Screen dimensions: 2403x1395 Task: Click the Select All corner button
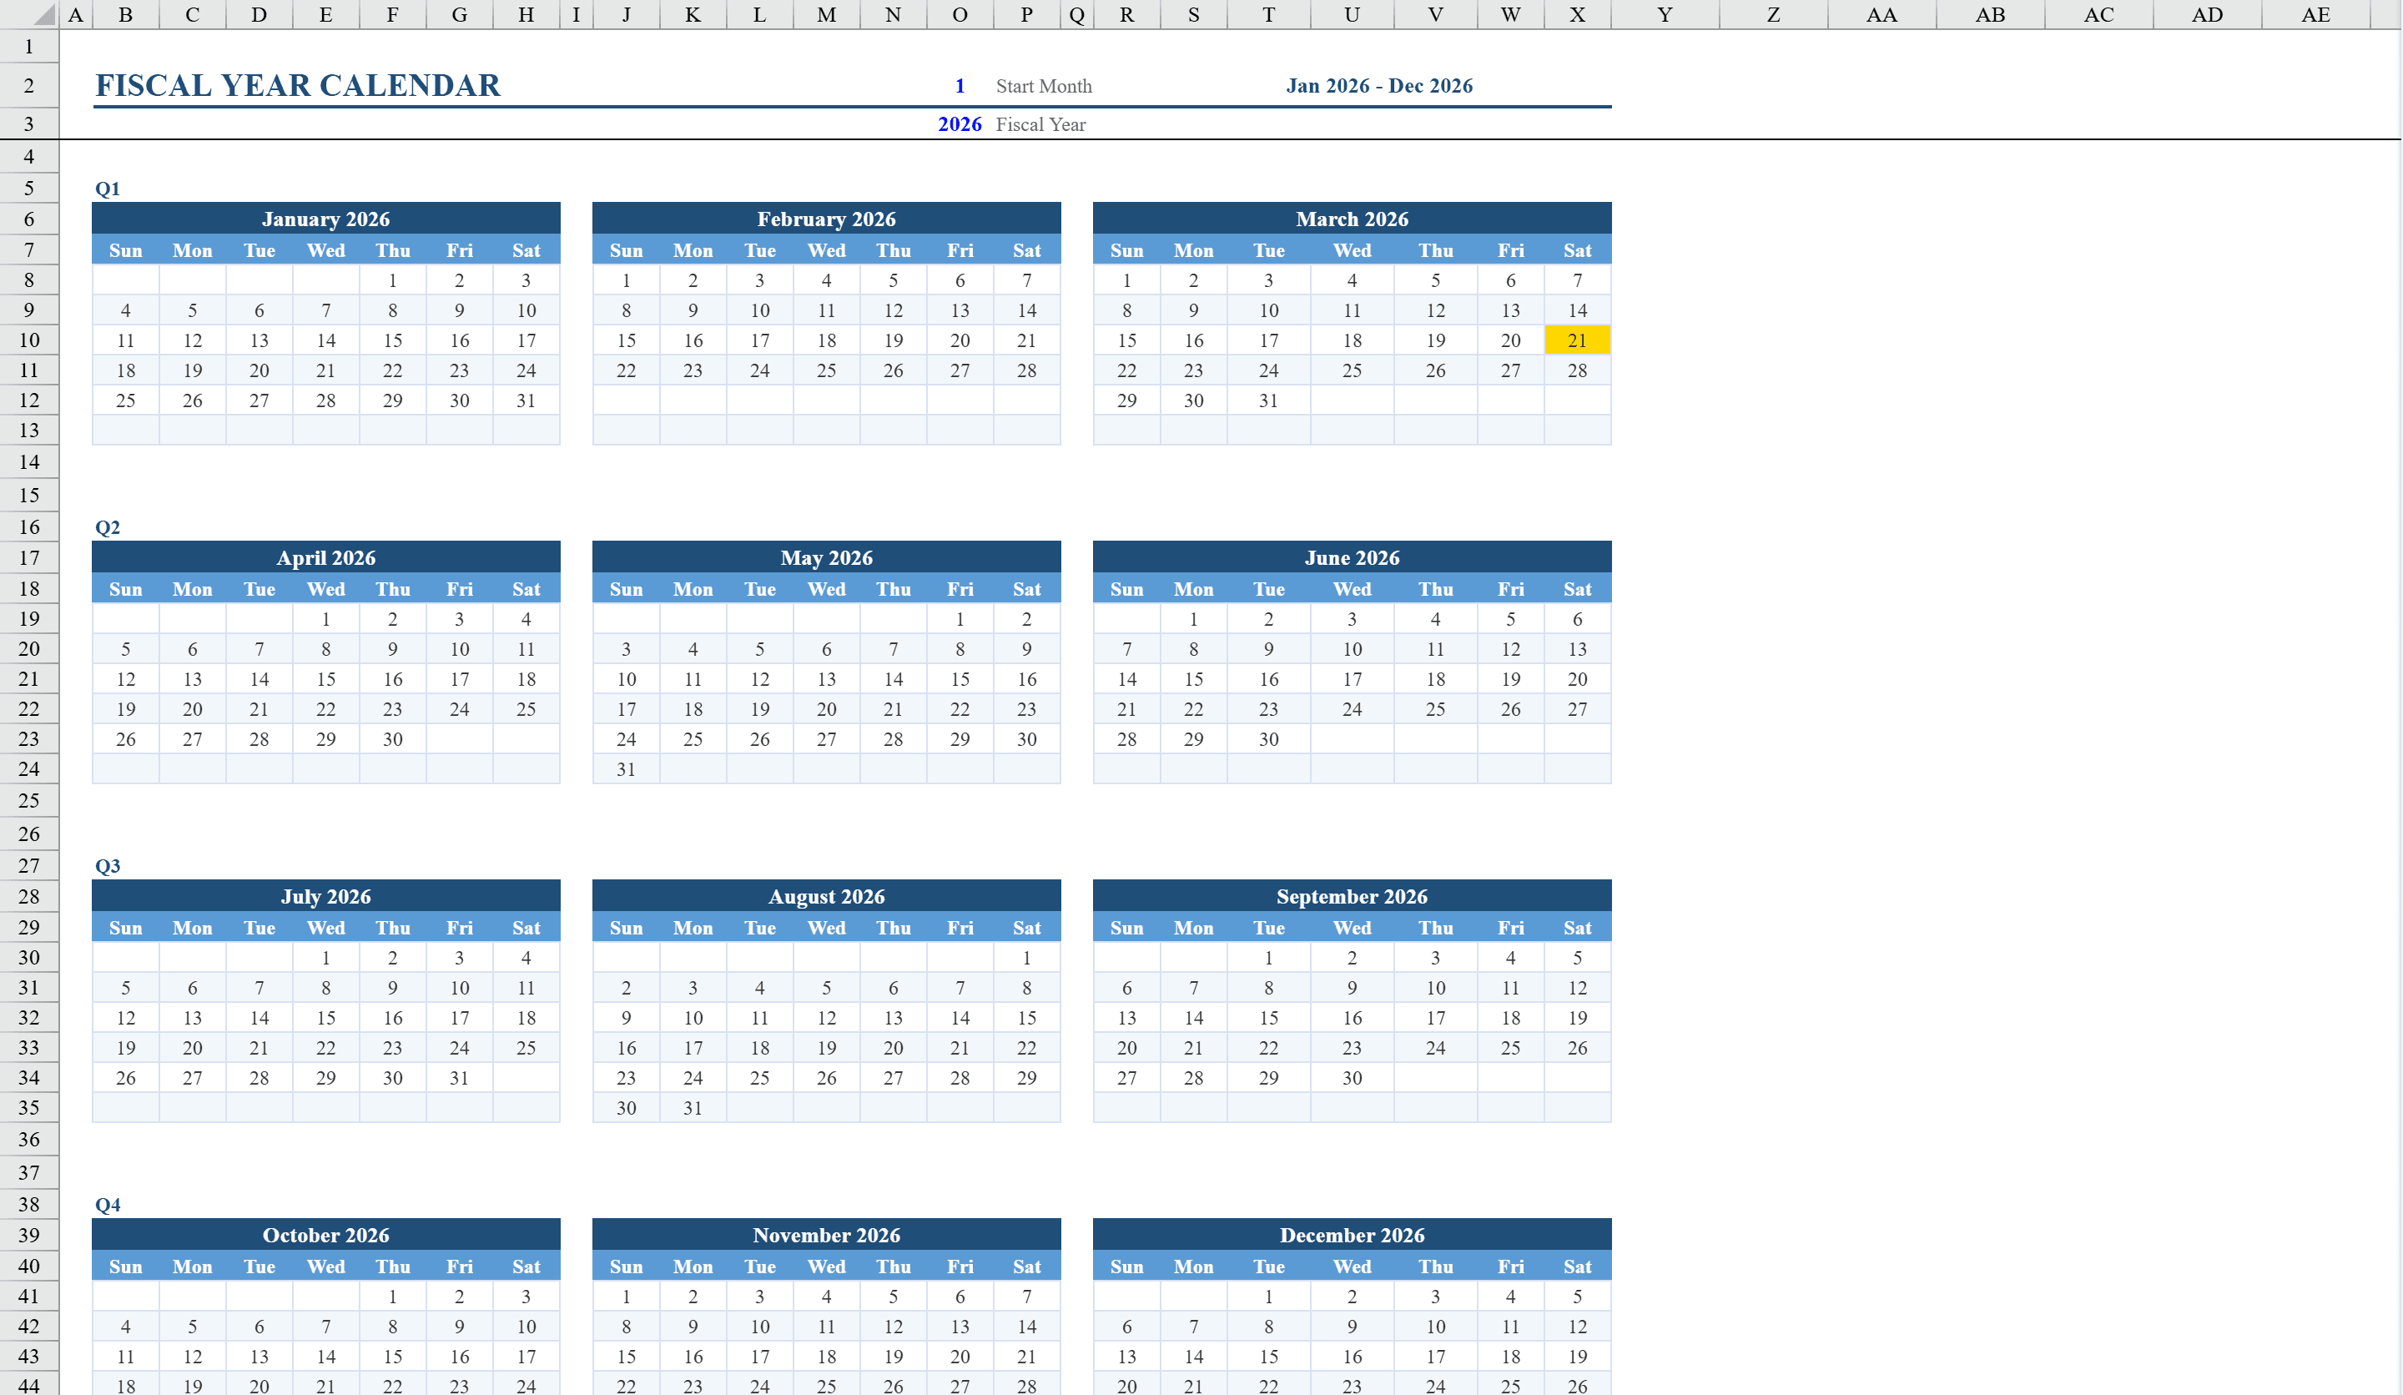pyautogui.click(x=28, y=14)
